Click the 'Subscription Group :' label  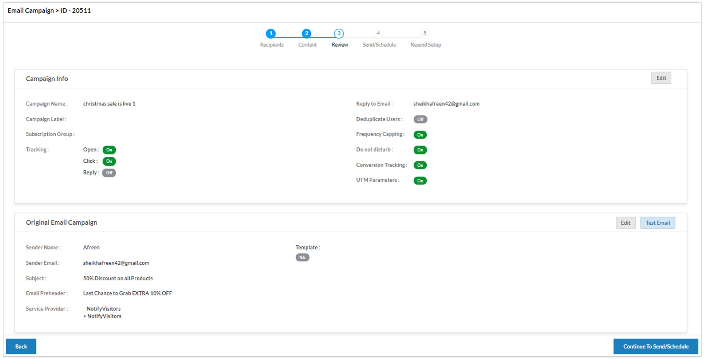click(x=50, y=134)
